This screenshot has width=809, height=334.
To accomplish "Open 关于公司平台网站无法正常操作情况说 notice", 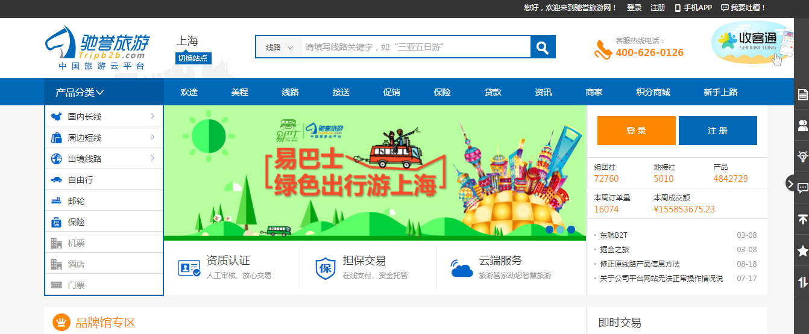I will [x=661, y=279].
